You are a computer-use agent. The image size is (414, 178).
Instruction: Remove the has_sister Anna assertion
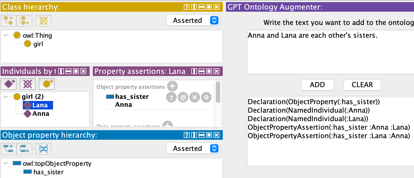[x=195, y=98]
